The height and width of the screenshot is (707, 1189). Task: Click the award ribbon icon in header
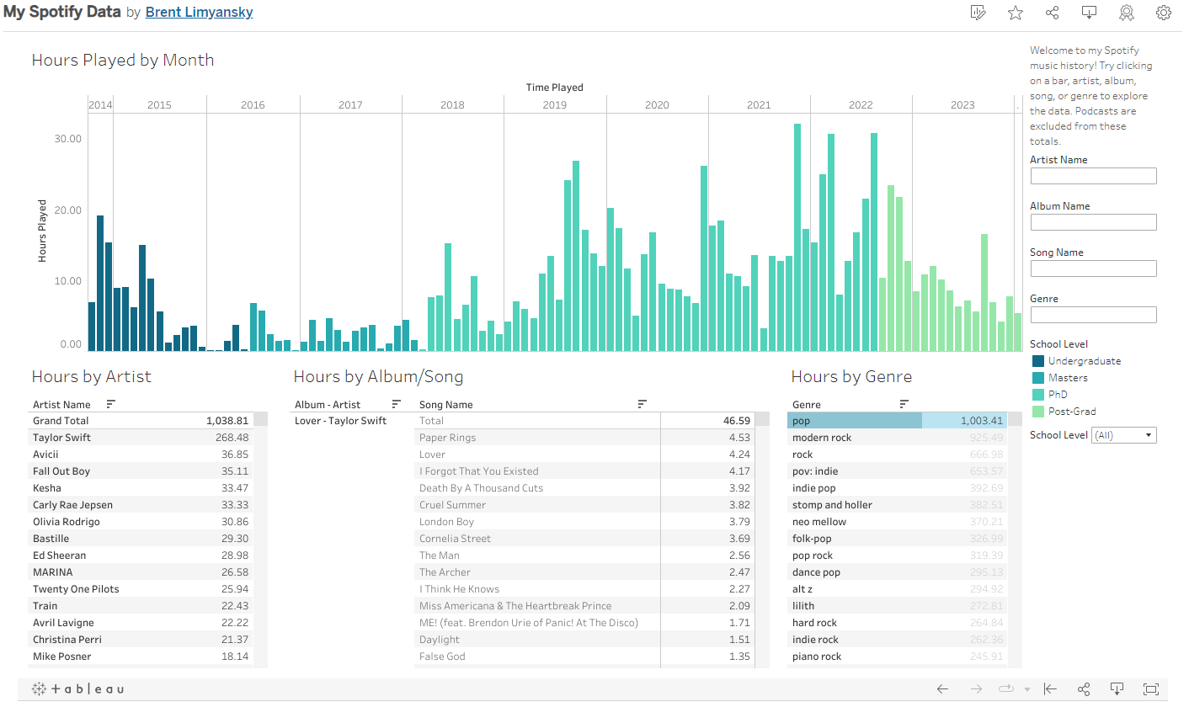[x=1127, y=13]
